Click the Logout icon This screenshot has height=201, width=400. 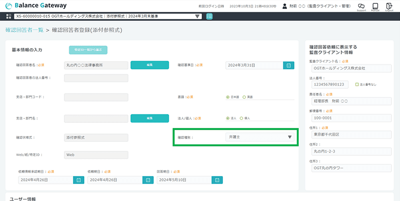(389, 6)
